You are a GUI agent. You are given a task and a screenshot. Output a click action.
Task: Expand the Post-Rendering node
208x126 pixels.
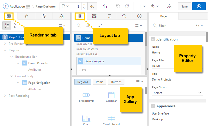(5, 96)
